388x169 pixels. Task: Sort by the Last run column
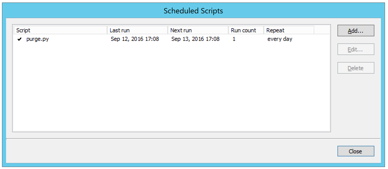tap(137, 30)
